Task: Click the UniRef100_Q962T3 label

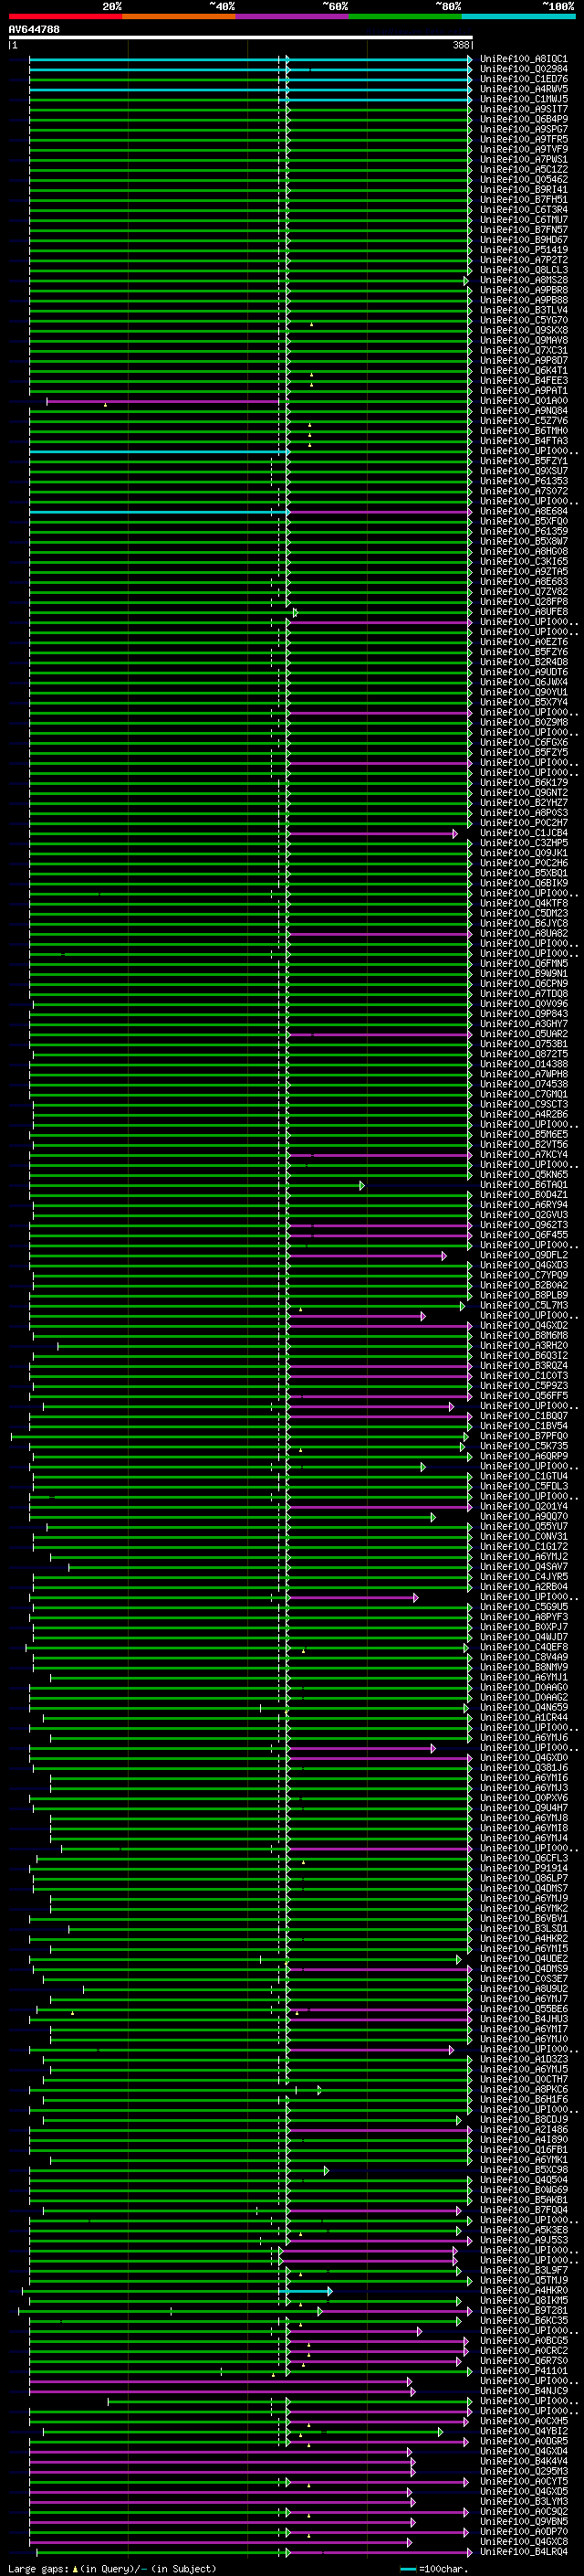Action: point(523,1225)
